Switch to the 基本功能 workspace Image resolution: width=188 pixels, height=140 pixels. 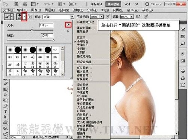click(113, 4)
